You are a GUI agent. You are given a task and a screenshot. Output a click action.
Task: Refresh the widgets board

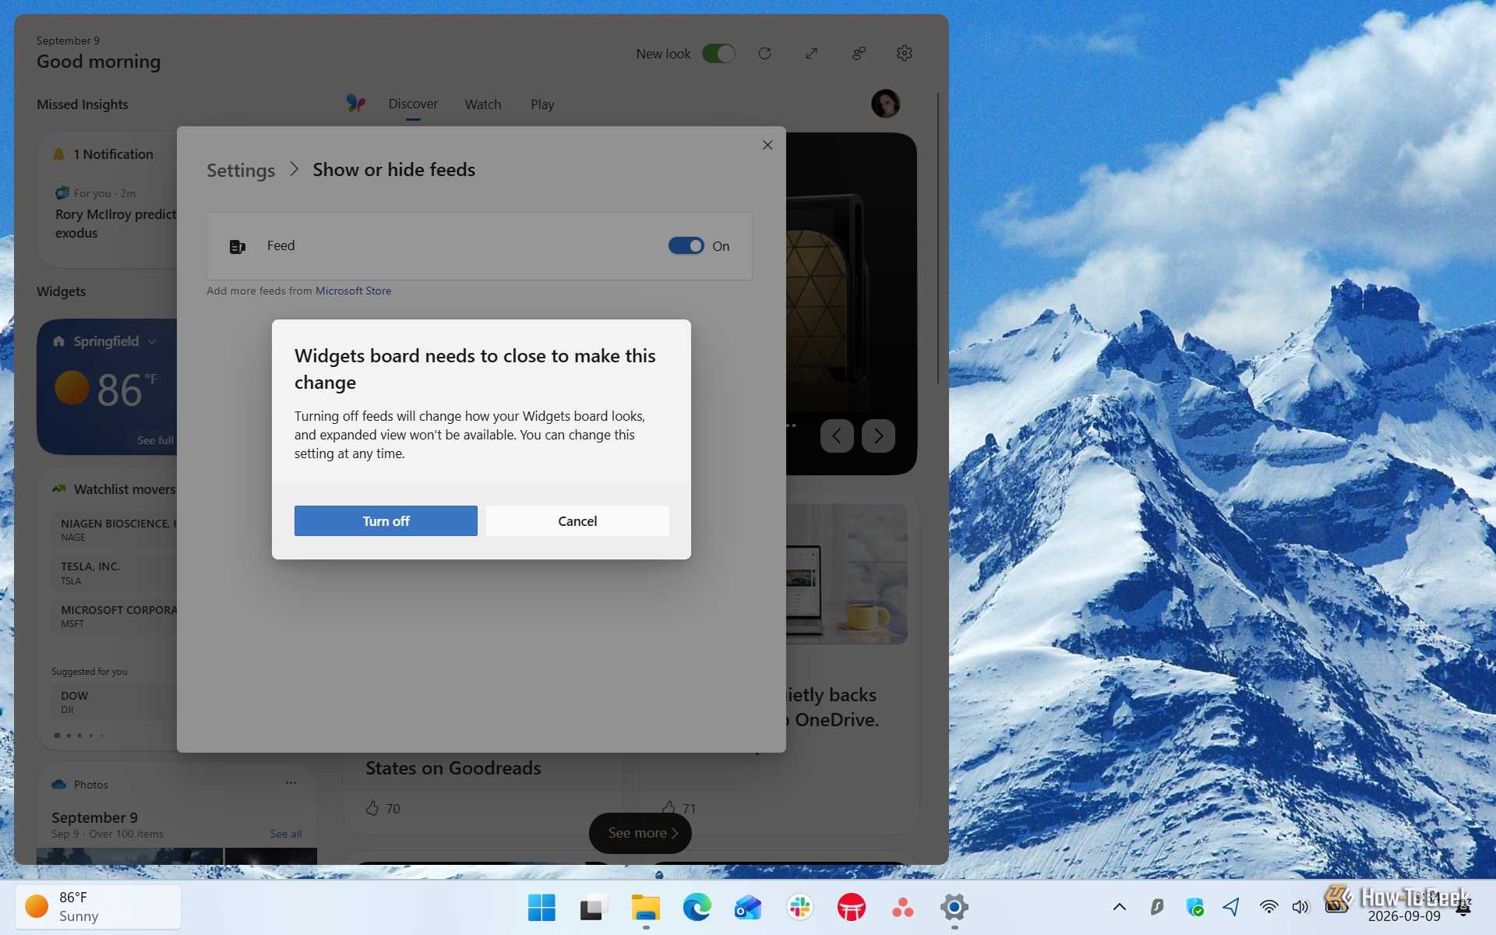tap(764, 53)
